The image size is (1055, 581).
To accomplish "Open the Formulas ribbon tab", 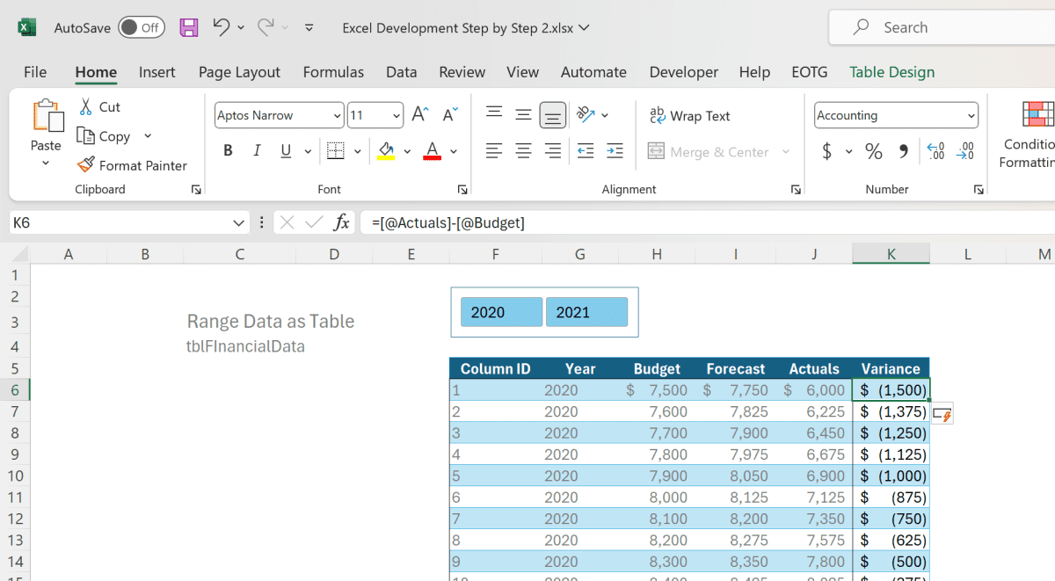I will pos(333,71).
